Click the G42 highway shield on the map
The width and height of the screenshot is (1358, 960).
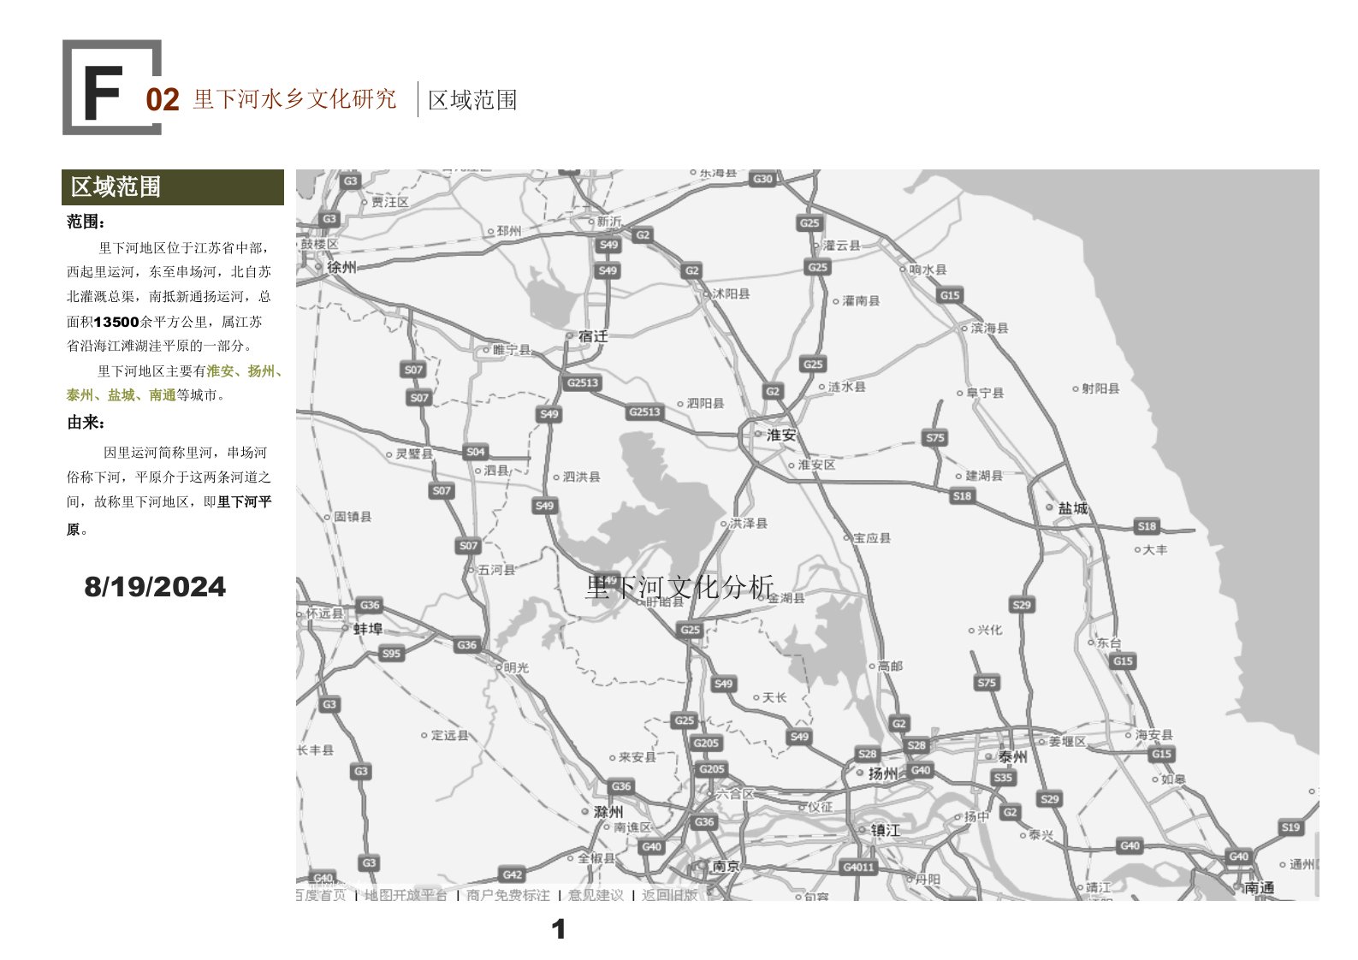pos(512,874)
